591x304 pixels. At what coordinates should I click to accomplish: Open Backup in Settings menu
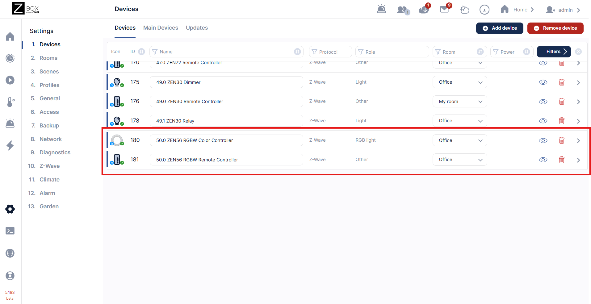[x=49, y=126]
